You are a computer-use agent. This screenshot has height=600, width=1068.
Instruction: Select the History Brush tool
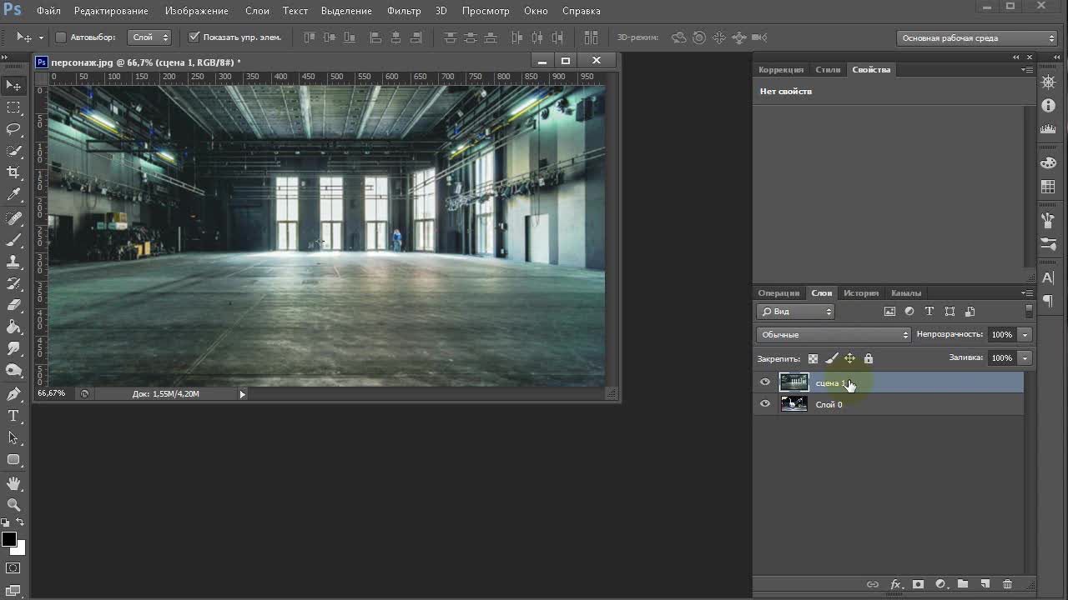13,283
